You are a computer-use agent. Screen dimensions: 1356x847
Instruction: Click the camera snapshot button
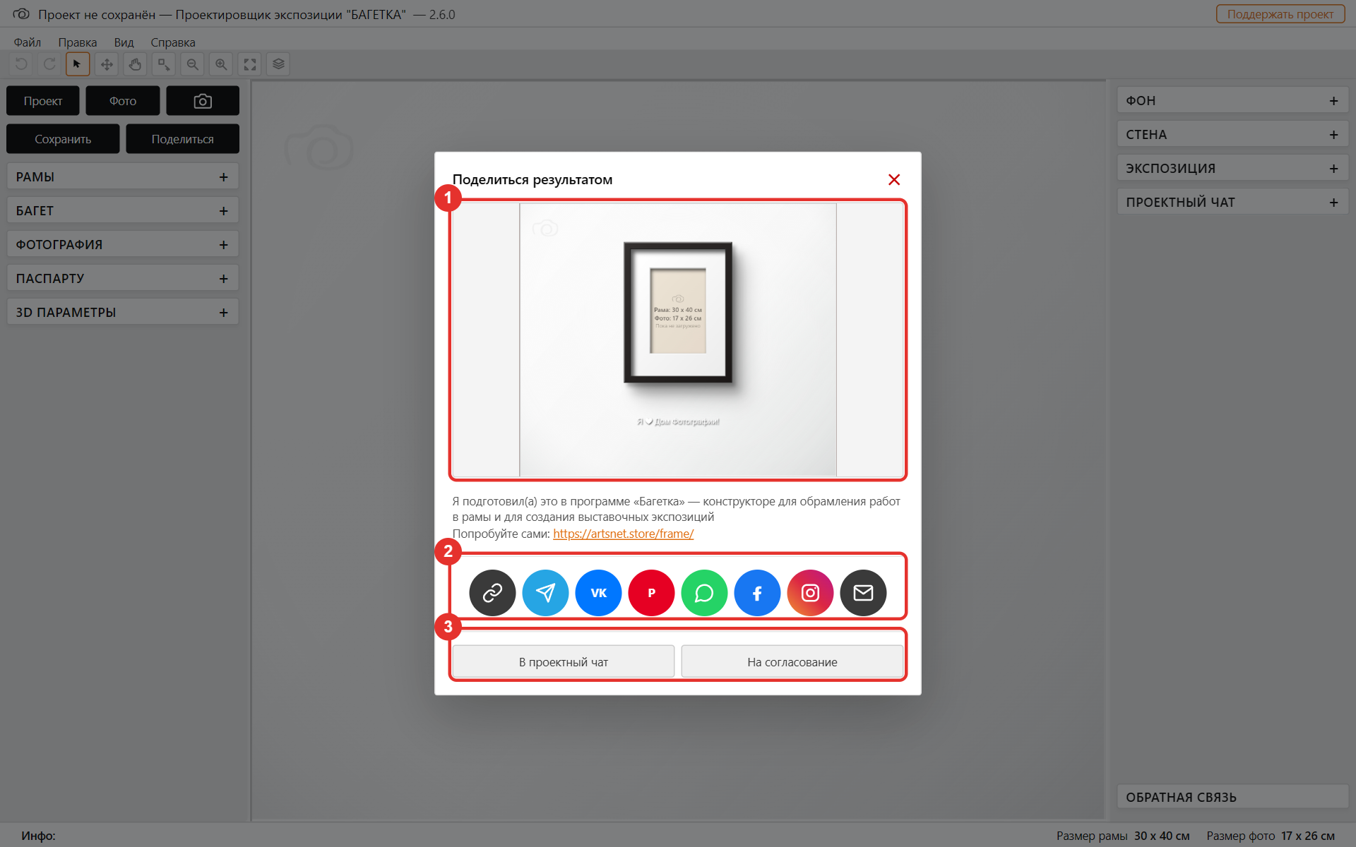click(203, 101)
